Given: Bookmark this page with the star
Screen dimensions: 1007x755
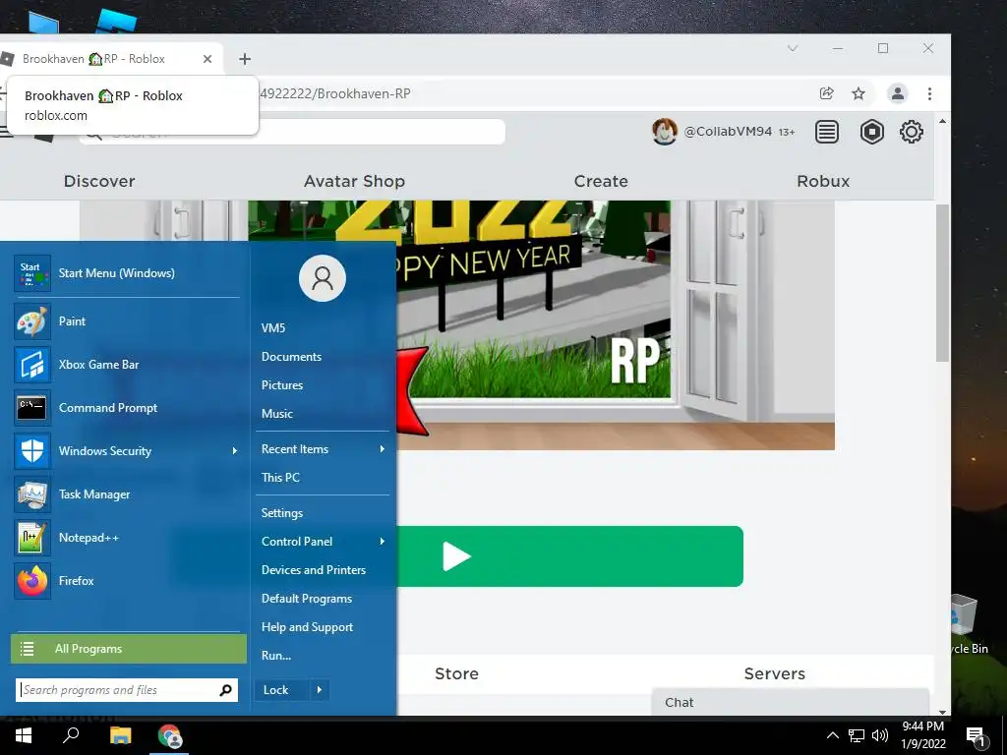Looking at the screenshot, I should (x=858, y=93).
